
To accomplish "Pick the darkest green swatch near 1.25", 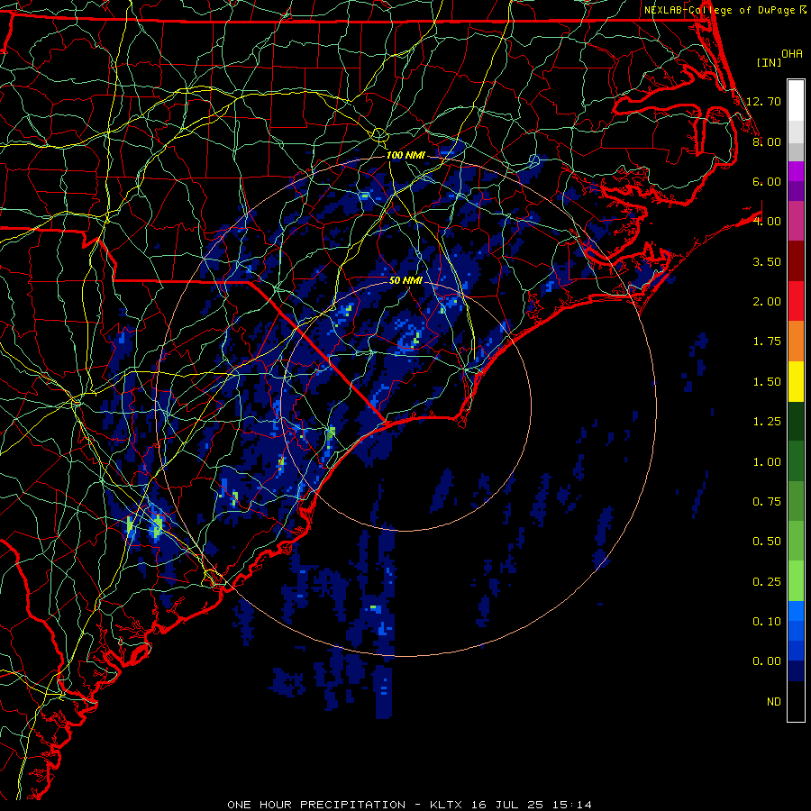I will click(796, 421).
